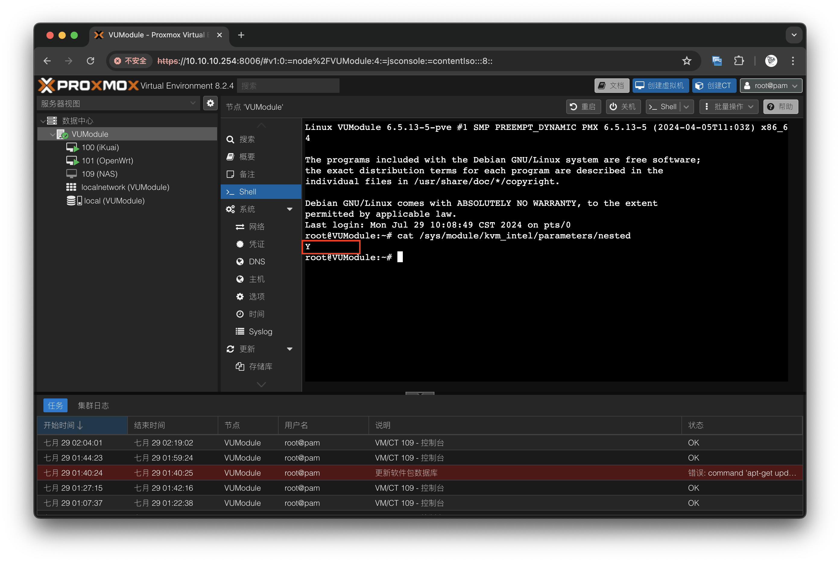Sort by the 状态 column header

[x=742, y=425]
